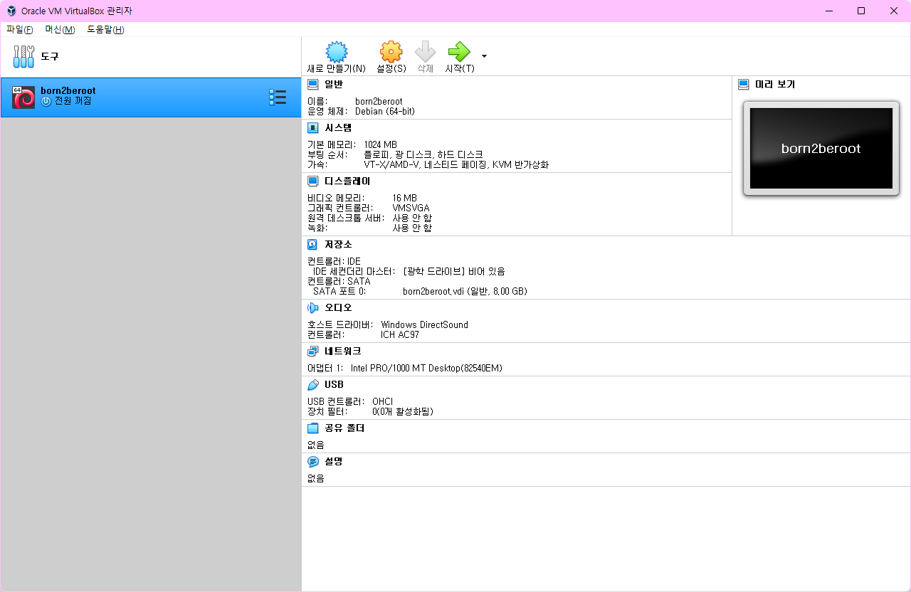The height and width of the screenshot is (592, 911).
Task: Click the 설명 section speech bubble icon
Action: 312,462
